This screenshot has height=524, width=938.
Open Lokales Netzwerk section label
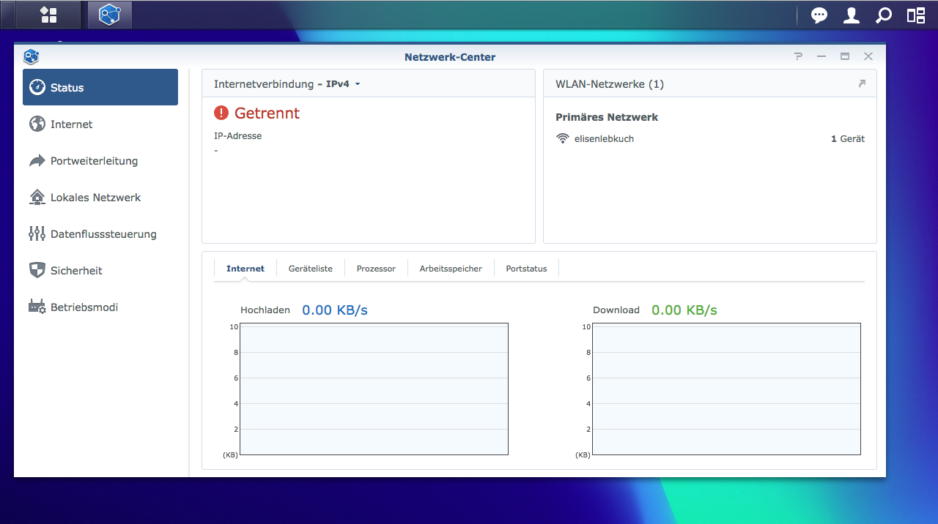point(96,198)
